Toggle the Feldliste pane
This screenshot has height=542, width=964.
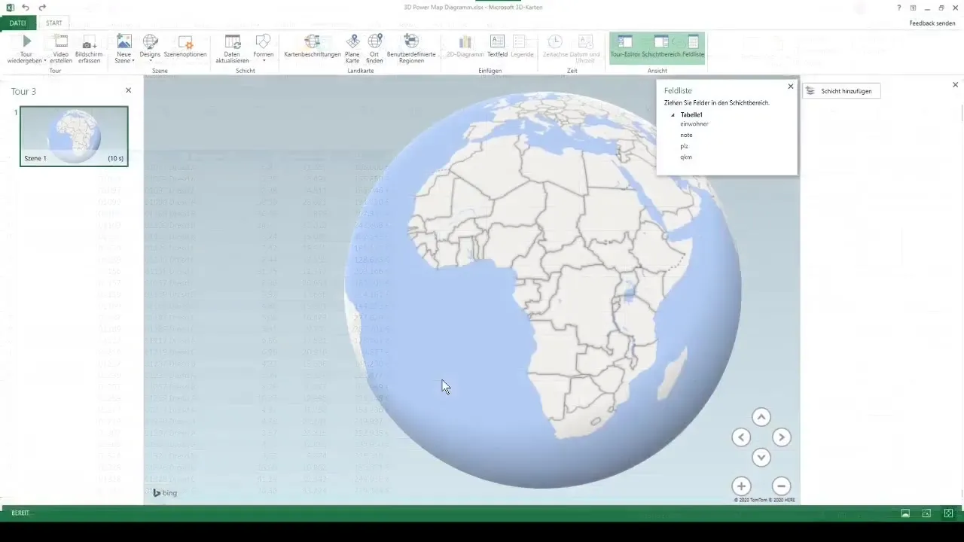(x=693, y=47)
